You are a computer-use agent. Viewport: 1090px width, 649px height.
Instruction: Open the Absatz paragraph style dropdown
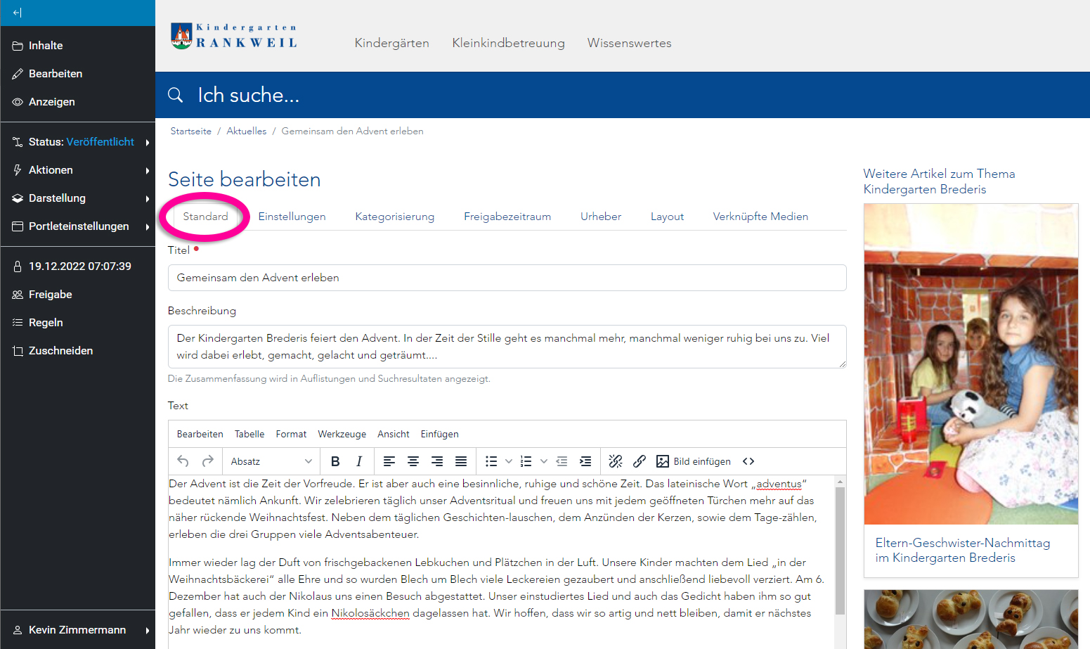(x=271, y=461)
